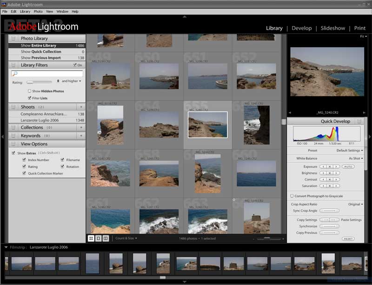Open Crop Aspect Ratio Original dropdown
The width and height of the screenshot is (372, 285).
[355, 204]
